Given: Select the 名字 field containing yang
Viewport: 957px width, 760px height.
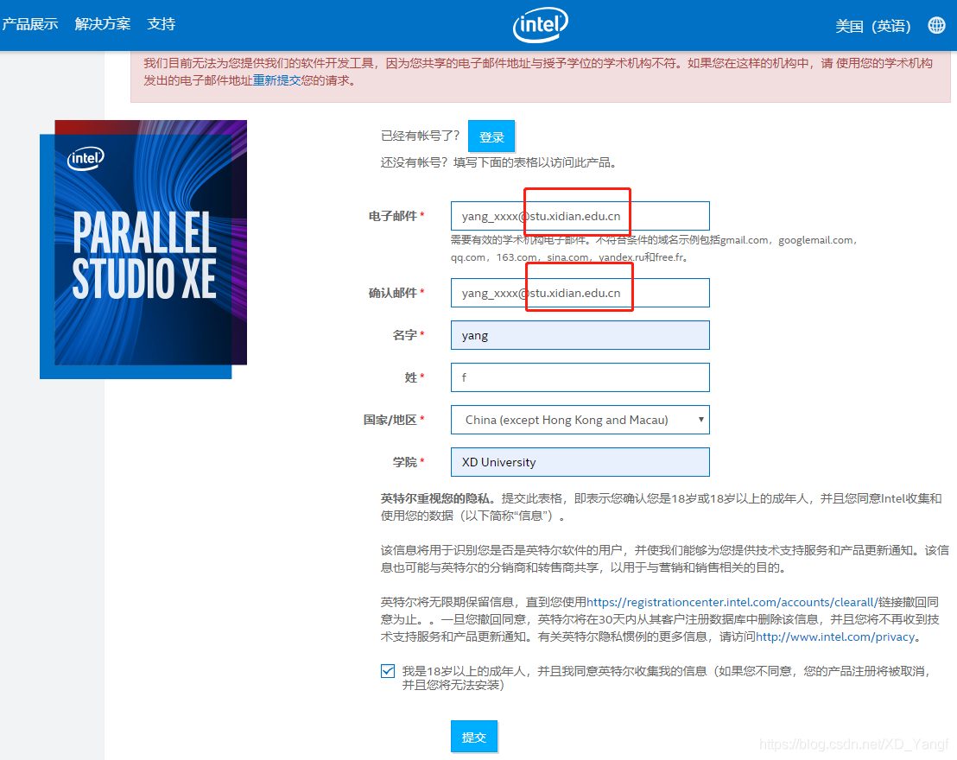Looking at the screenshot, I should click(580, 335).
